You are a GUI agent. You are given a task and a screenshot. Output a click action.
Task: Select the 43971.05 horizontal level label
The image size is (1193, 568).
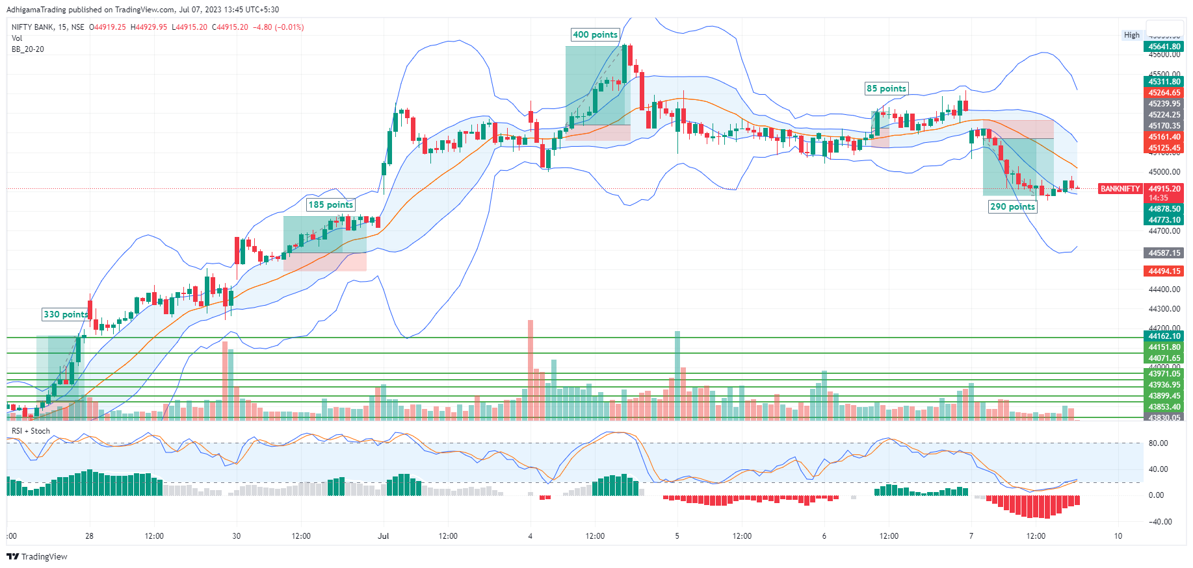pos(1164,374)
